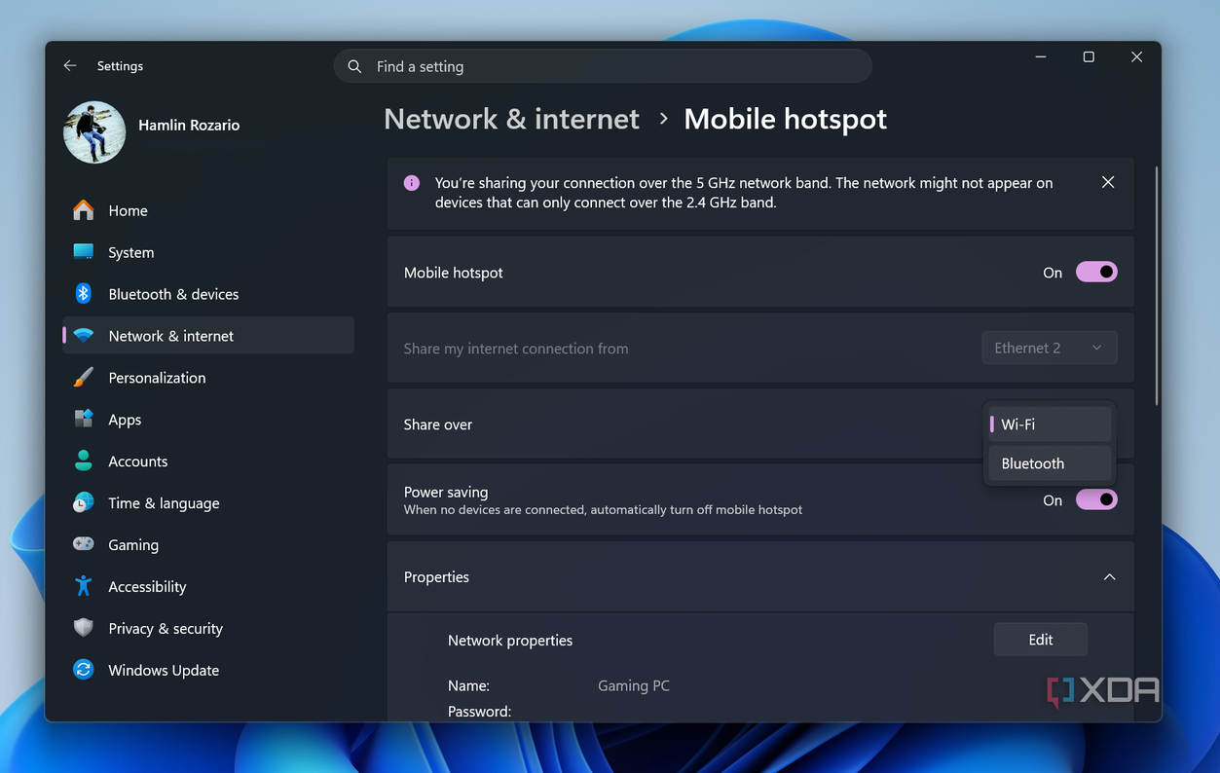Click the vertical scrollbar on right

(1156, 285)
